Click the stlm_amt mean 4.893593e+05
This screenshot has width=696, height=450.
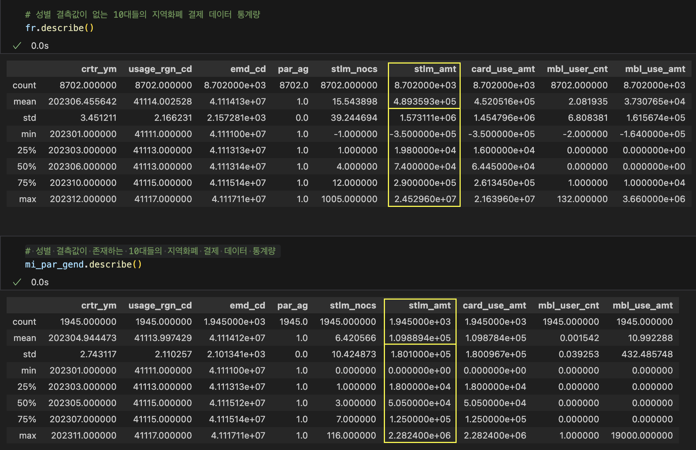(x=425, y=102)
